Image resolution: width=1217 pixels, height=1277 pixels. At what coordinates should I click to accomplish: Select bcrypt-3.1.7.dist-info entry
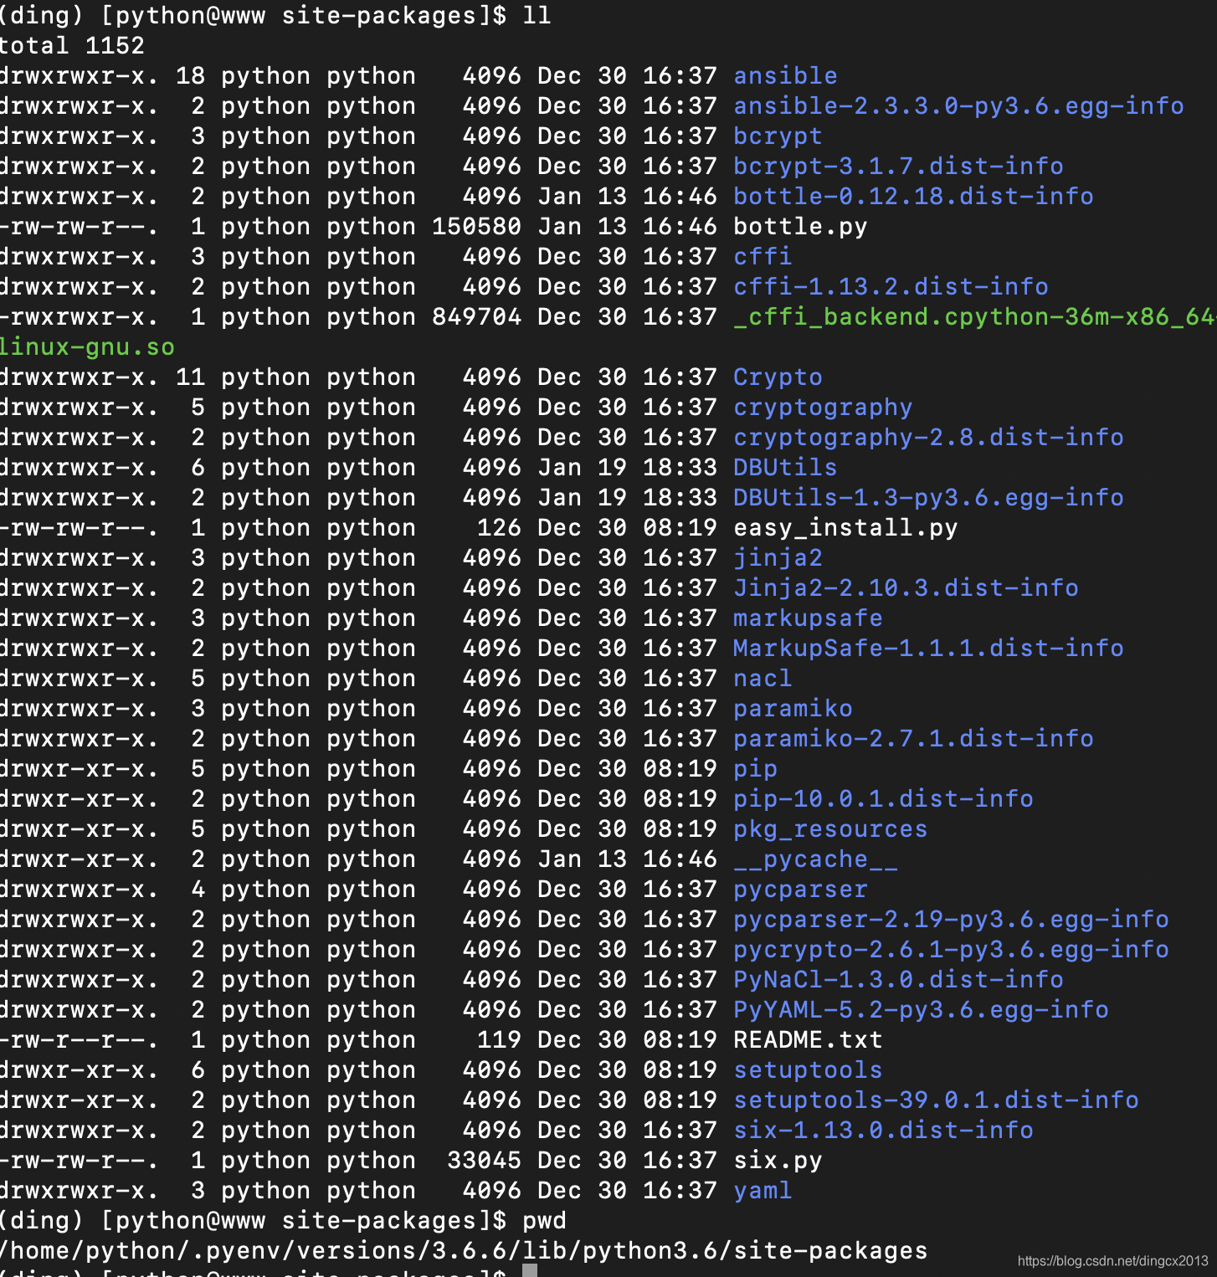pos(898,167)
